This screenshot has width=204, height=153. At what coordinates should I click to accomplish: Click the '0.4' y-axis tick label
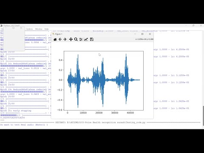click(60, 60)
